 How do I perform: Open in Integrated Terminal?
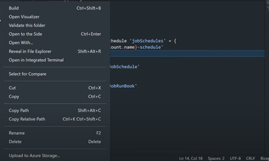[55, 60]
